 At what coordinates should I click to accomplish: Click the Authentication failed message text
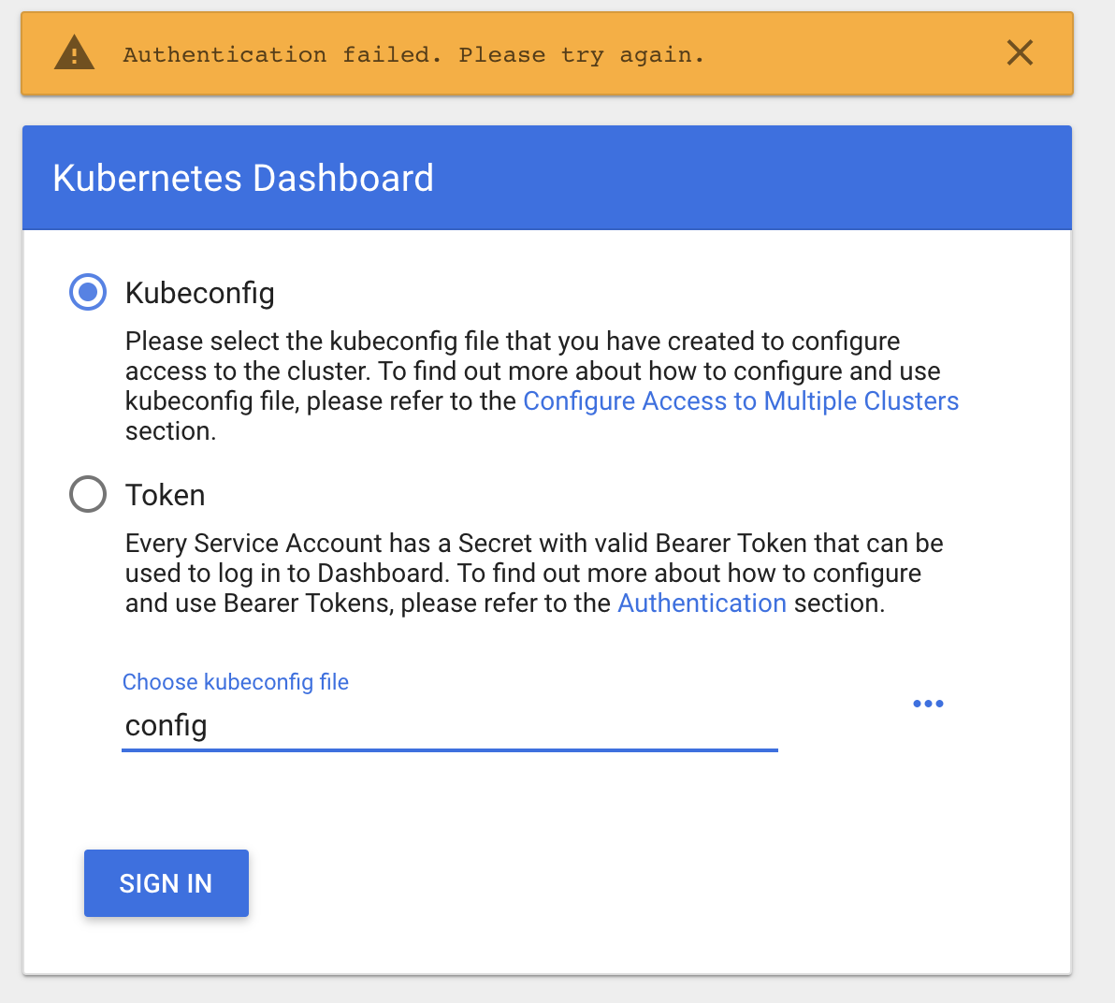point(413,55)
